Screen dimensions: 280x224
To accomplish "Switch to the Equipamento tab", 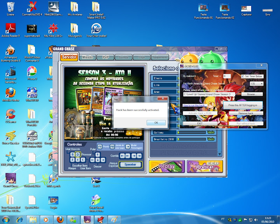I will [x=160, y=57].
